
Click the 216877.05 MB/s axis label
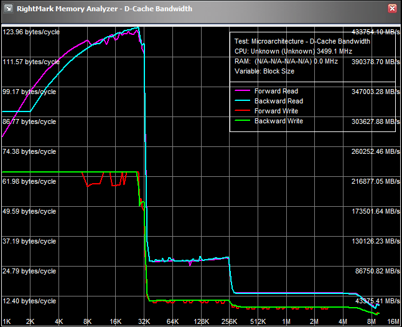376,181
